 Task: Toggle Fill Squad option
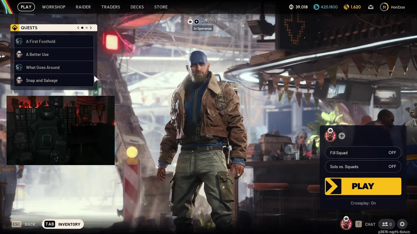click(363, 153)
